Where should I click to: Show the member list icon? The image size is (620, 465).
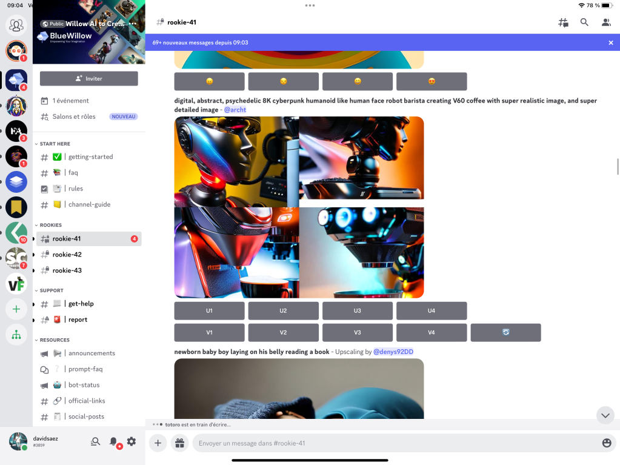[x=605, y=22]
